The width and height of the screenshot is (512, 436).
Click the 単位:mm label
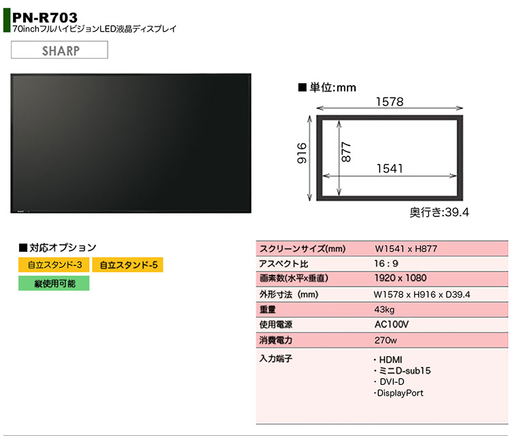327,87
